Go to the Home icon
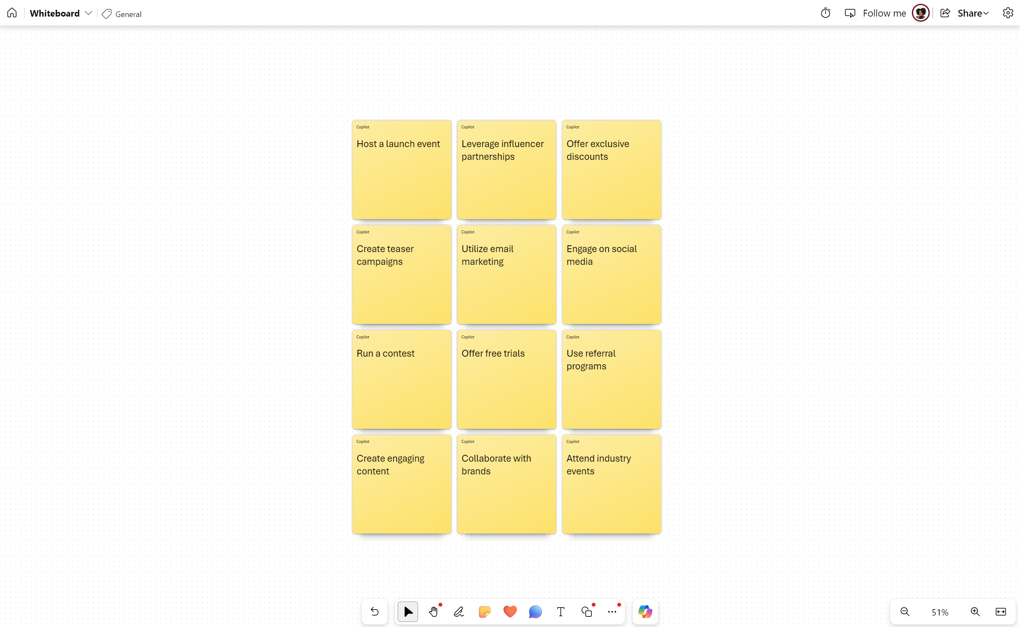The image size is (1020, 627). click(x=12, y=13)
